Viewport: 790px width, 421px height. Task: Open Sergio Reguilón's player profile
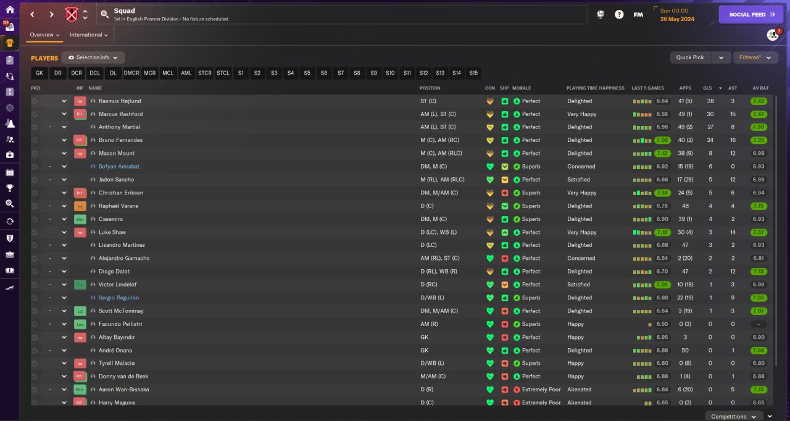[x=120, y=298]
